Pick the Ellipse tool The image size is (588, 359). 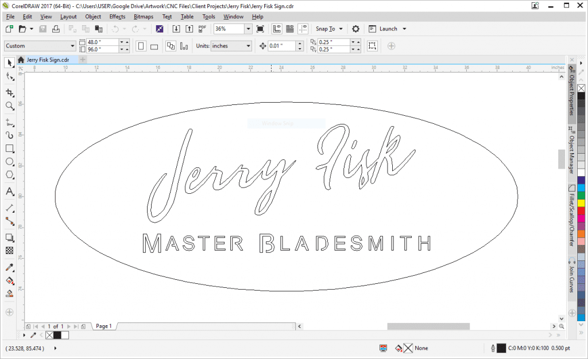click(x=9, y=162)
